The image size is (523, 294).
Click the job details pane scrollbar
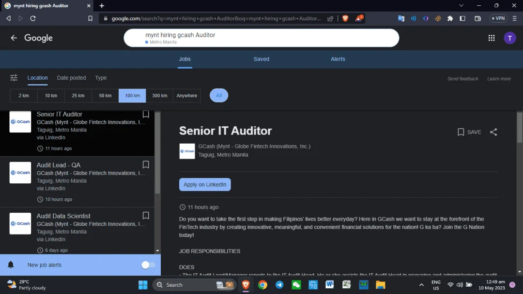pyautogui.click(x=519, y=128)
